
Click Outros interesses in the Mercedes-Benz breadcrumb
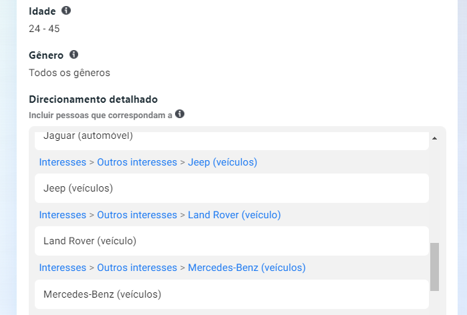click(137, 268)
